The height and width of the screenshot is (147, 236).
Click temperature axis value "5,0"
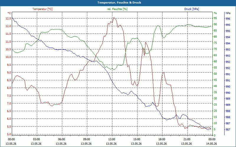[9, 134]
